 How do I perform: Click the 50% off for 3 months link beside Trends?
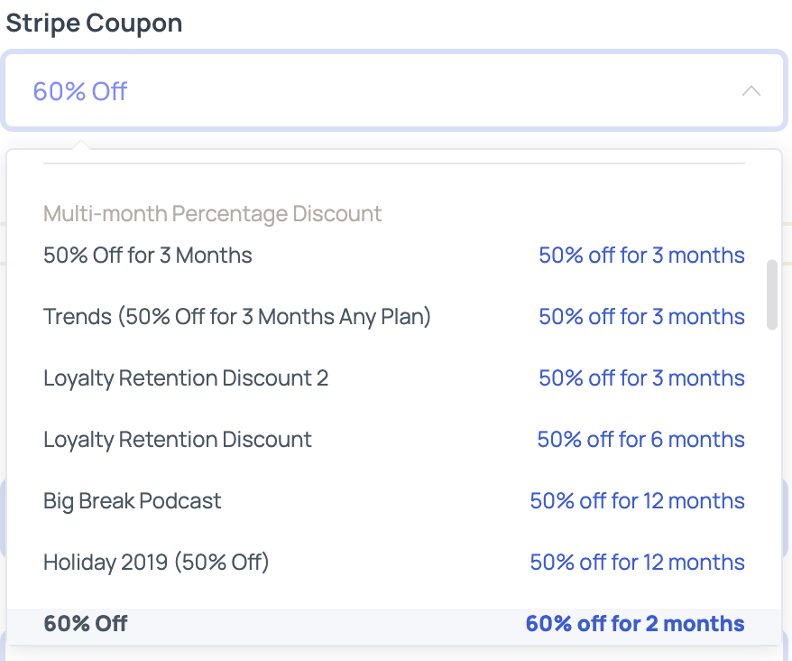(641, 317)
